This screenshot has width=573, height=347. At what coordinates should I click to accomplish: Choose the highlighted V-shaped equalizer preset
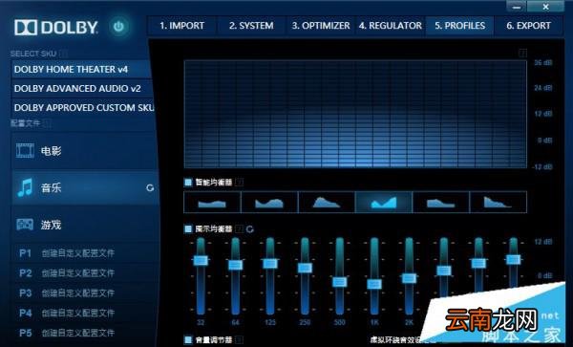(384, 202)
